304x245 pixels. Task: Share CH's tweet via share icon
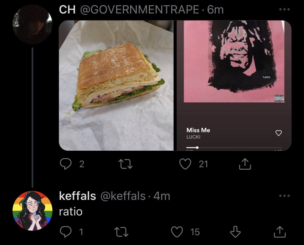[x=245, y=164]
